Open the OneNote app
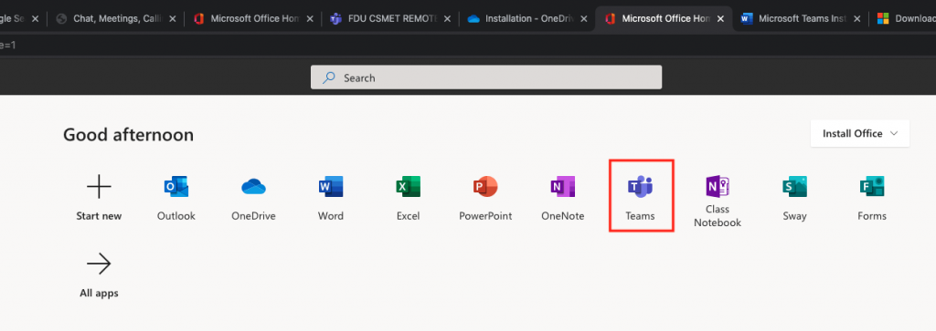The image size is (936, 331). [x=562, y=198]
